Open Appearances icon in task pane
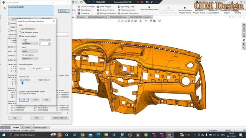Screen dimensions: 246x138 [x=244, y=40]
